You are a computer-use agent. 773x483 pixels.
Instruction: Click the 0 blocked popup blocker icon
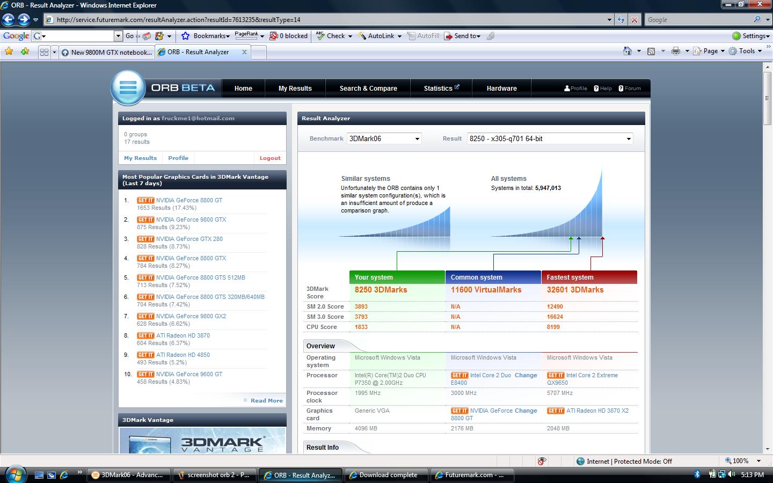[x=274, y=36]
